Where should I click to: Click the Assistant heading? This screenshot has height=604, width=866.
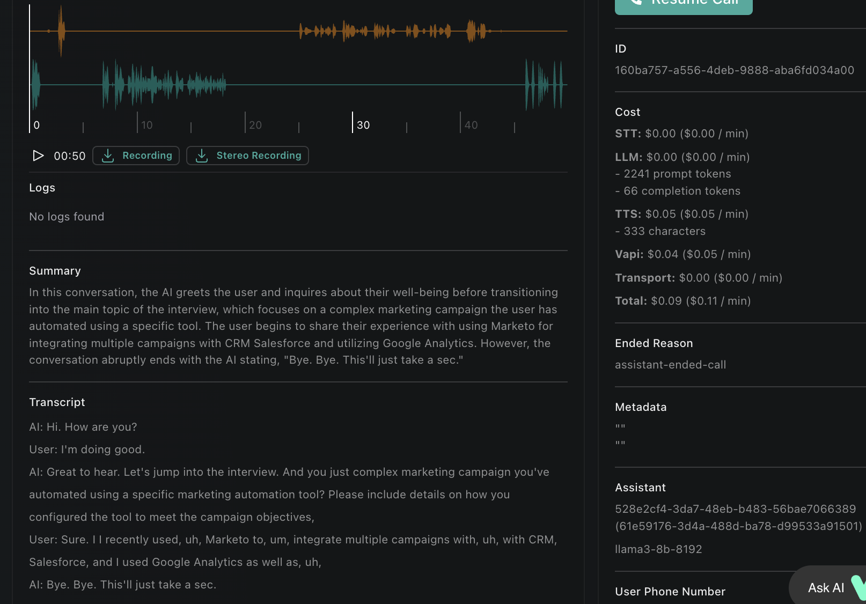(x=640, y=488)
